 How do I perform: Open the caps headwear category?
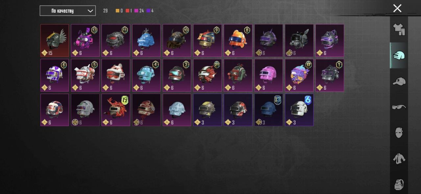pos(399,81)
